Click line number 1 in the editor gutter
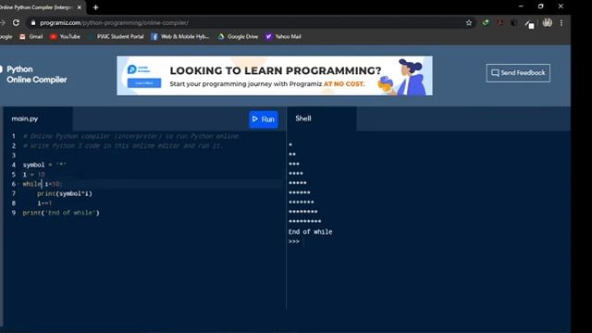Viewport: 592px width, 333px height. coord(14,136)
